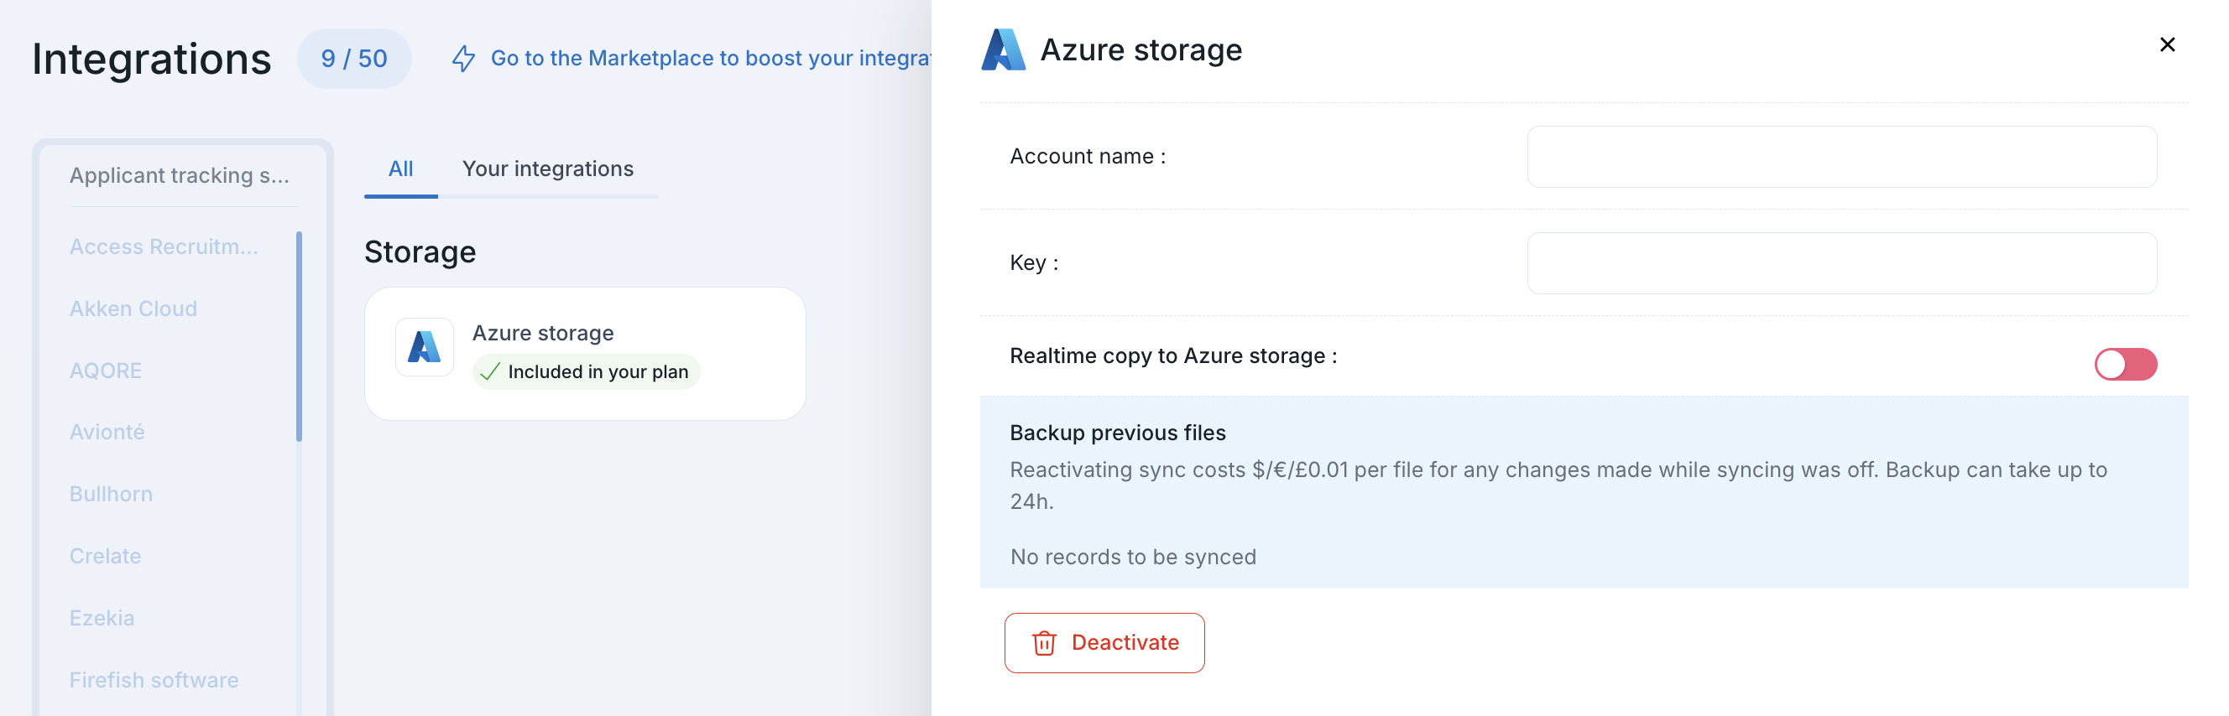Viewport: 2229px width, 716px height.
Task: Switch to the All tab
Action: [x=400, y=169]
